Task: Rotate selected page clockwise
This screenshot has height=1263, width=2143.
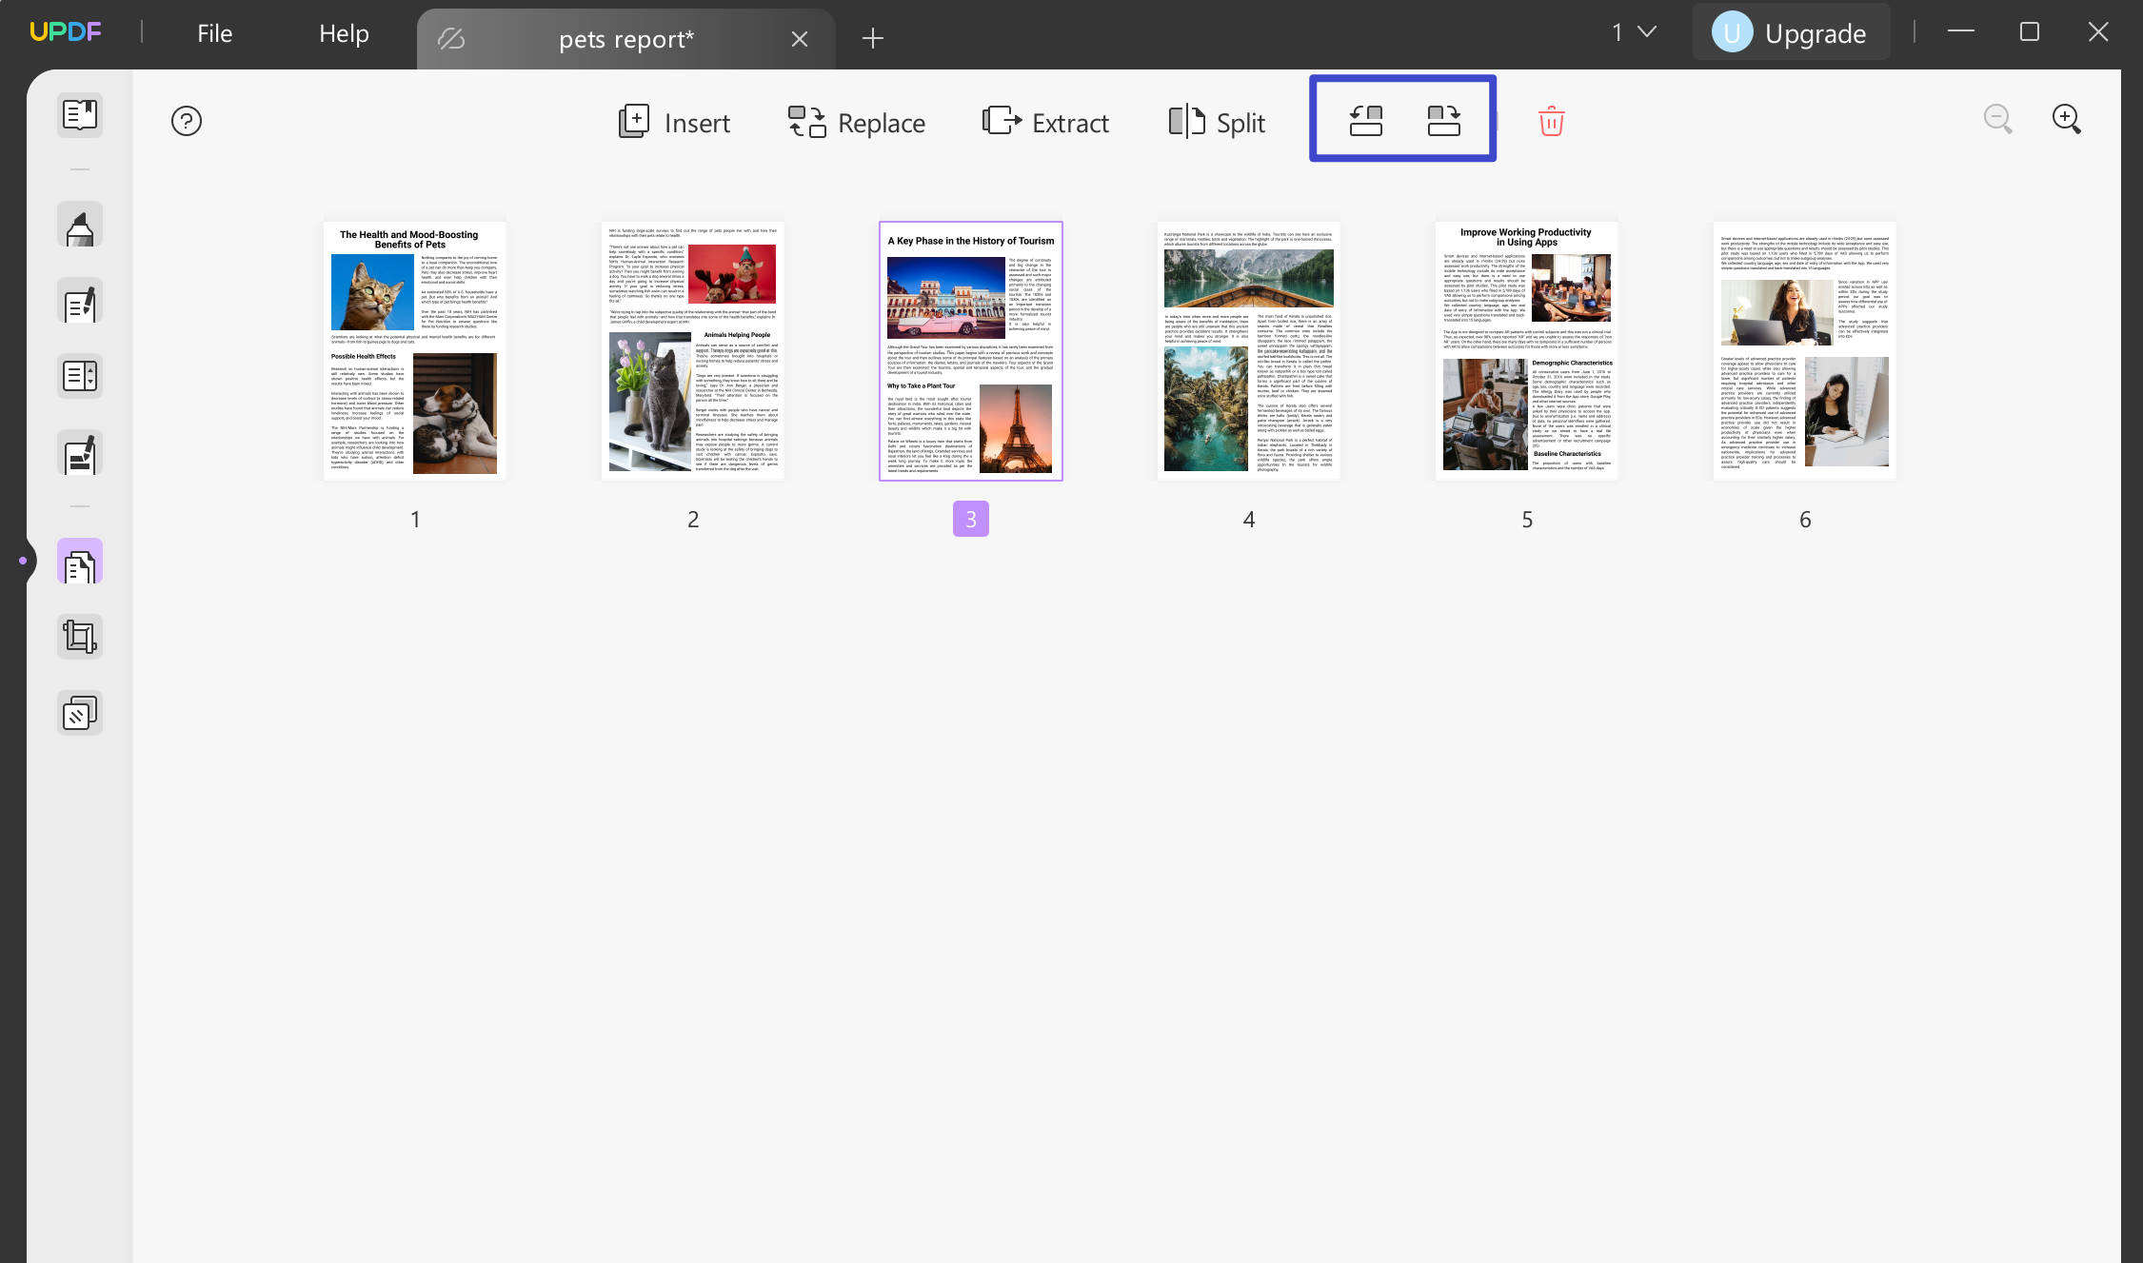Action: point(1443,120)
